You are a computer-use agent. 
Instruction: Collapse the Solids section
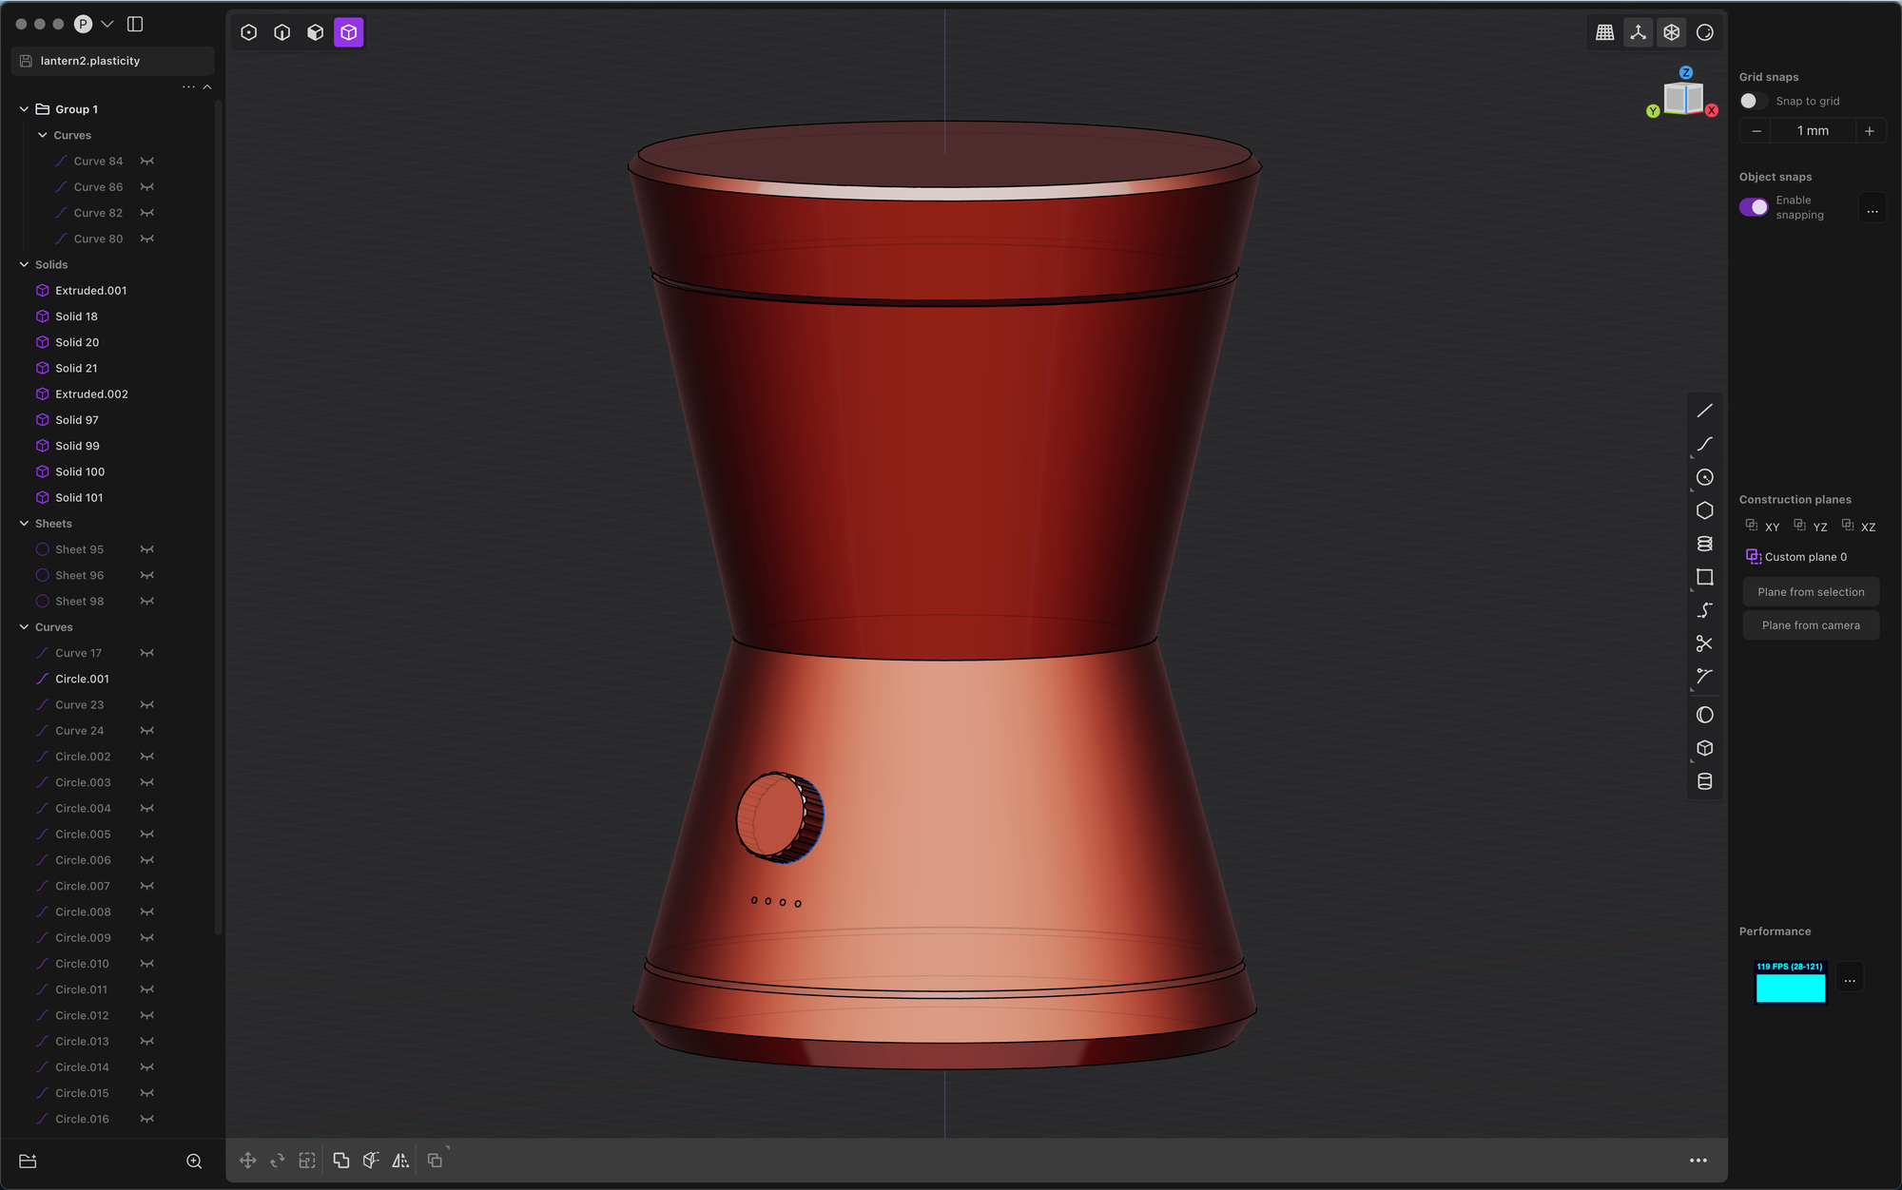[24, 264]
